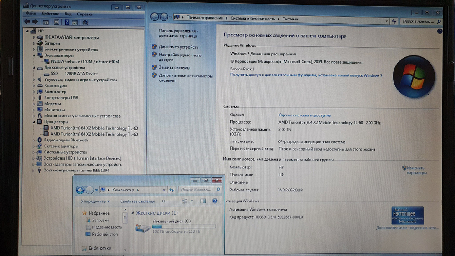Click link to get new Windows 7 edition
This screenshot has height=256, width=455.
click(x=306, y=75)
